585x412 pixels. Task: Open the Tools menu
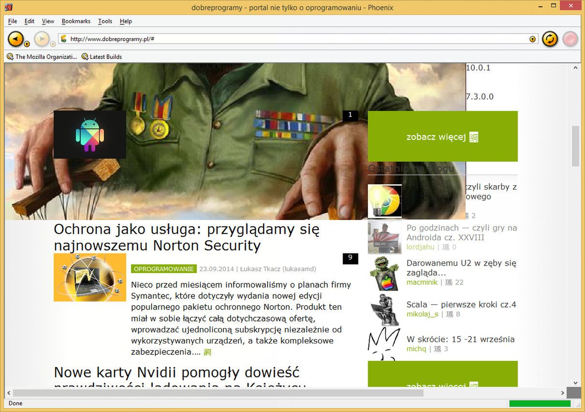point(105,21)
